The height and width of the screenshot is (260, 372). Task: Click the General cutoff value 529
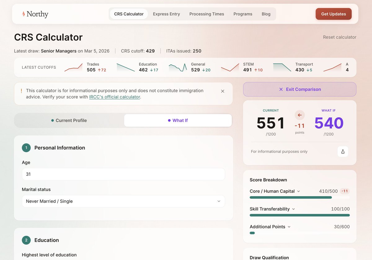[x=195, y=70]
